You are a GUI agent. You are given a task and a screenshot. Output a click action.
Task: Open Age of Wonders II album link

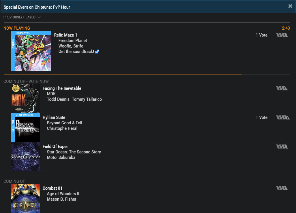click(x=63, y=194)
